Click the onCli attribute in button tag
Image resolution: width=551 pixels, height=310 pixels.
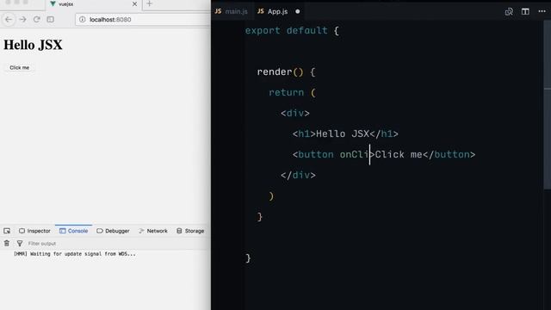pyautogui.click(x=354, y=155)
